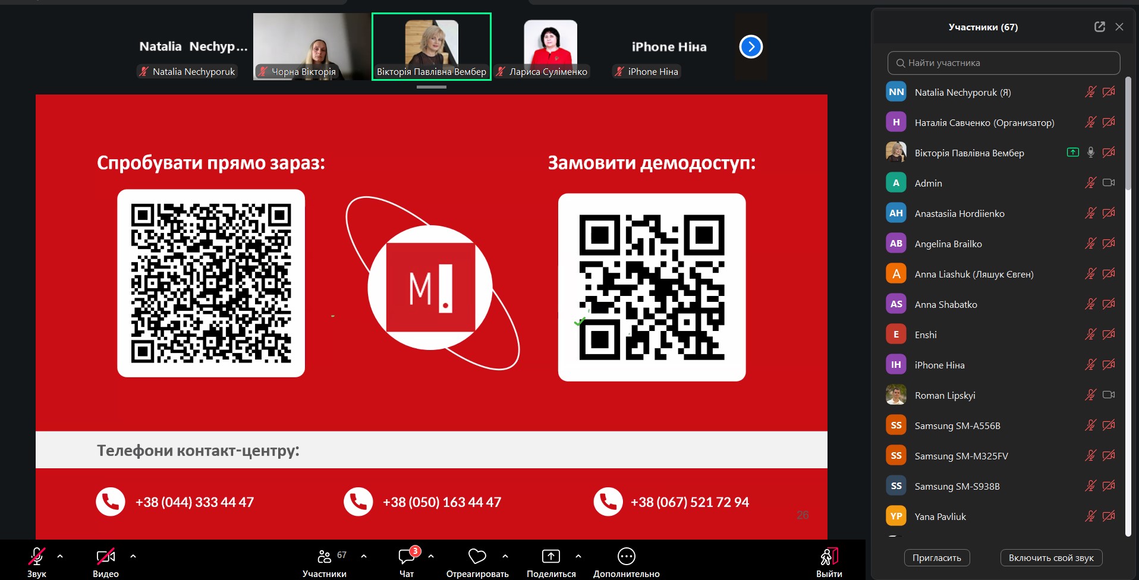Click the Включить свой звук button
The image size is (1139, 580).
tap(1050, 558)
